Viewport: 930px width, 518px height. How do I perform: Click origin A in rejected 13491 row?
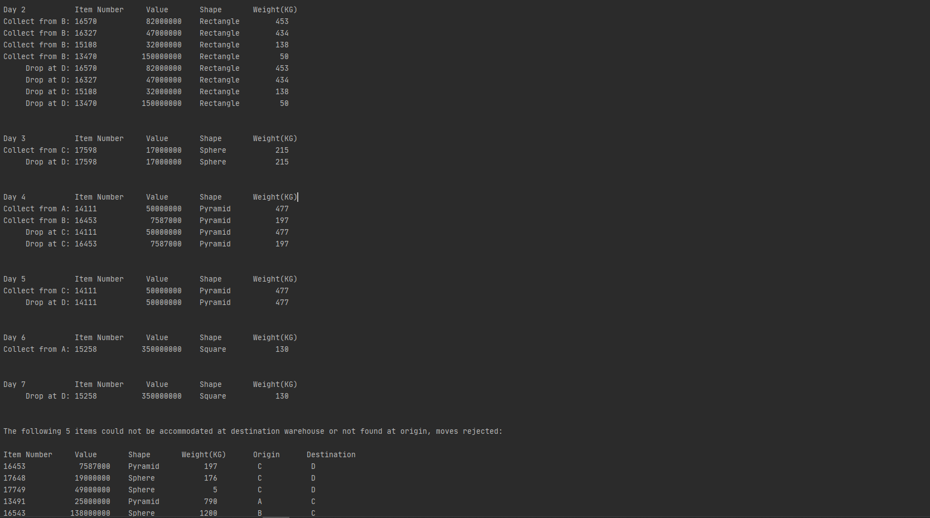260,501
